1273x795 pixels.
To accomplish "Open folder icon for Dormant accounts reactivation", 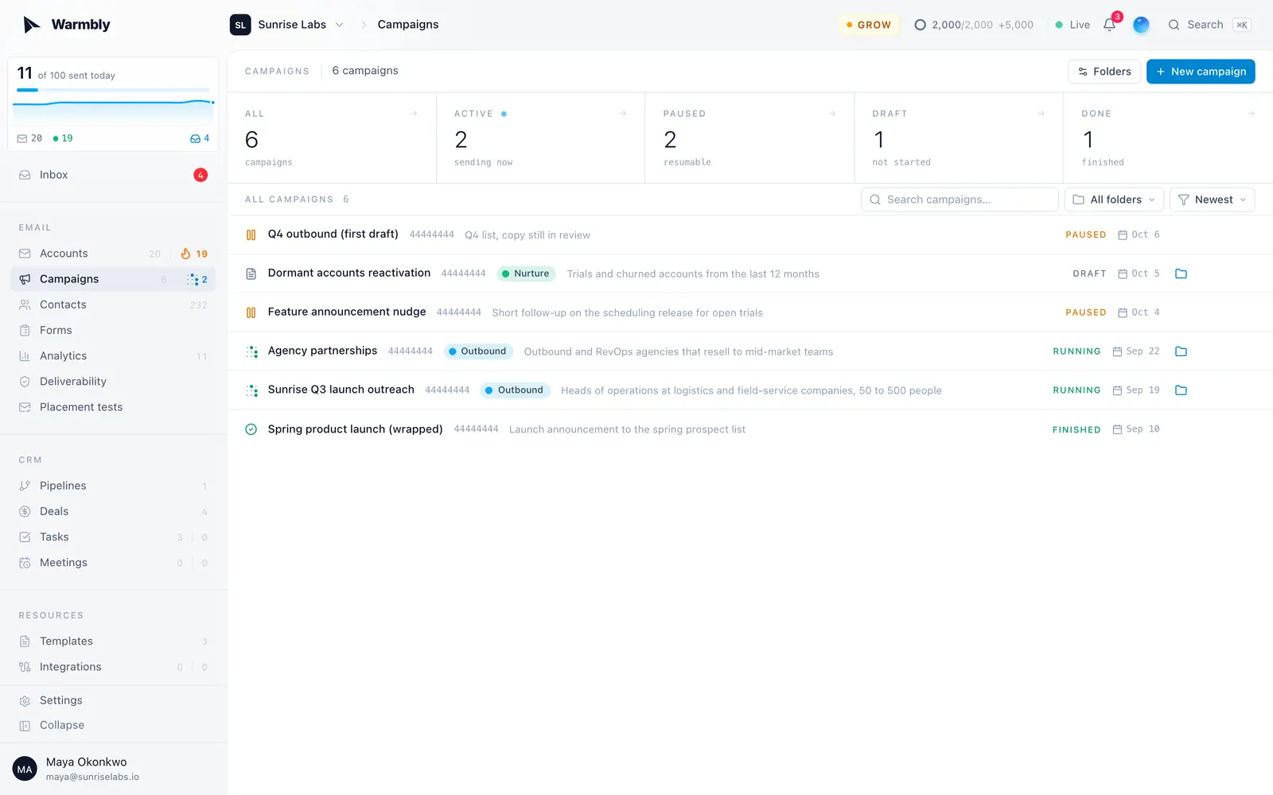I will (1181, 273).
